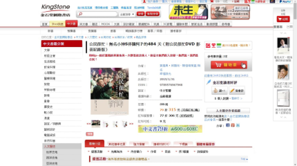Share the book on Facebook
297x166 pixels.
[228, 125]
